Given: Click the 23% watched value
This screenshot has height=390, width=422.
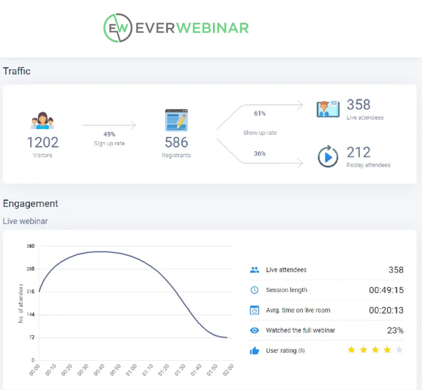Looking at the screenshot, I should pos(395,331).
